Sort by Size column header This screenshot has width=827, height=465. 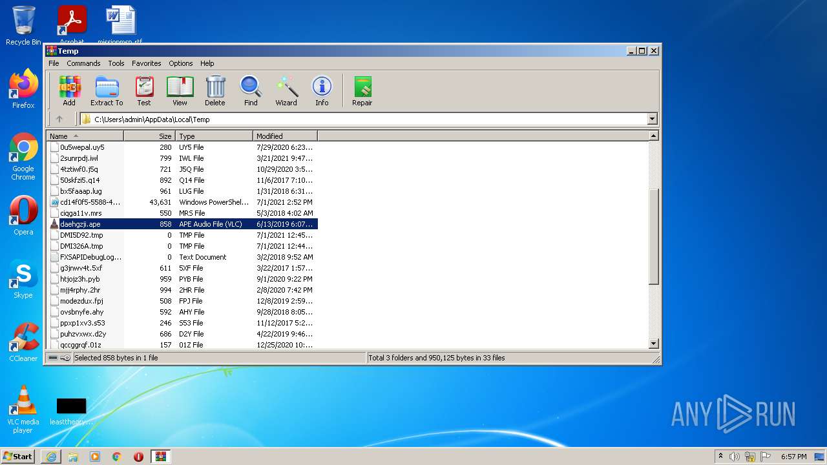pyautogui.click(x=150, y=136)
